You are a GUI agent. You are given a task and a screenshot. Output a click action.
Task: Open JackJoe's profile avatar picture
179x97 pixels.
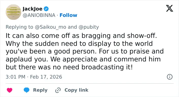(x=13, y=12)
